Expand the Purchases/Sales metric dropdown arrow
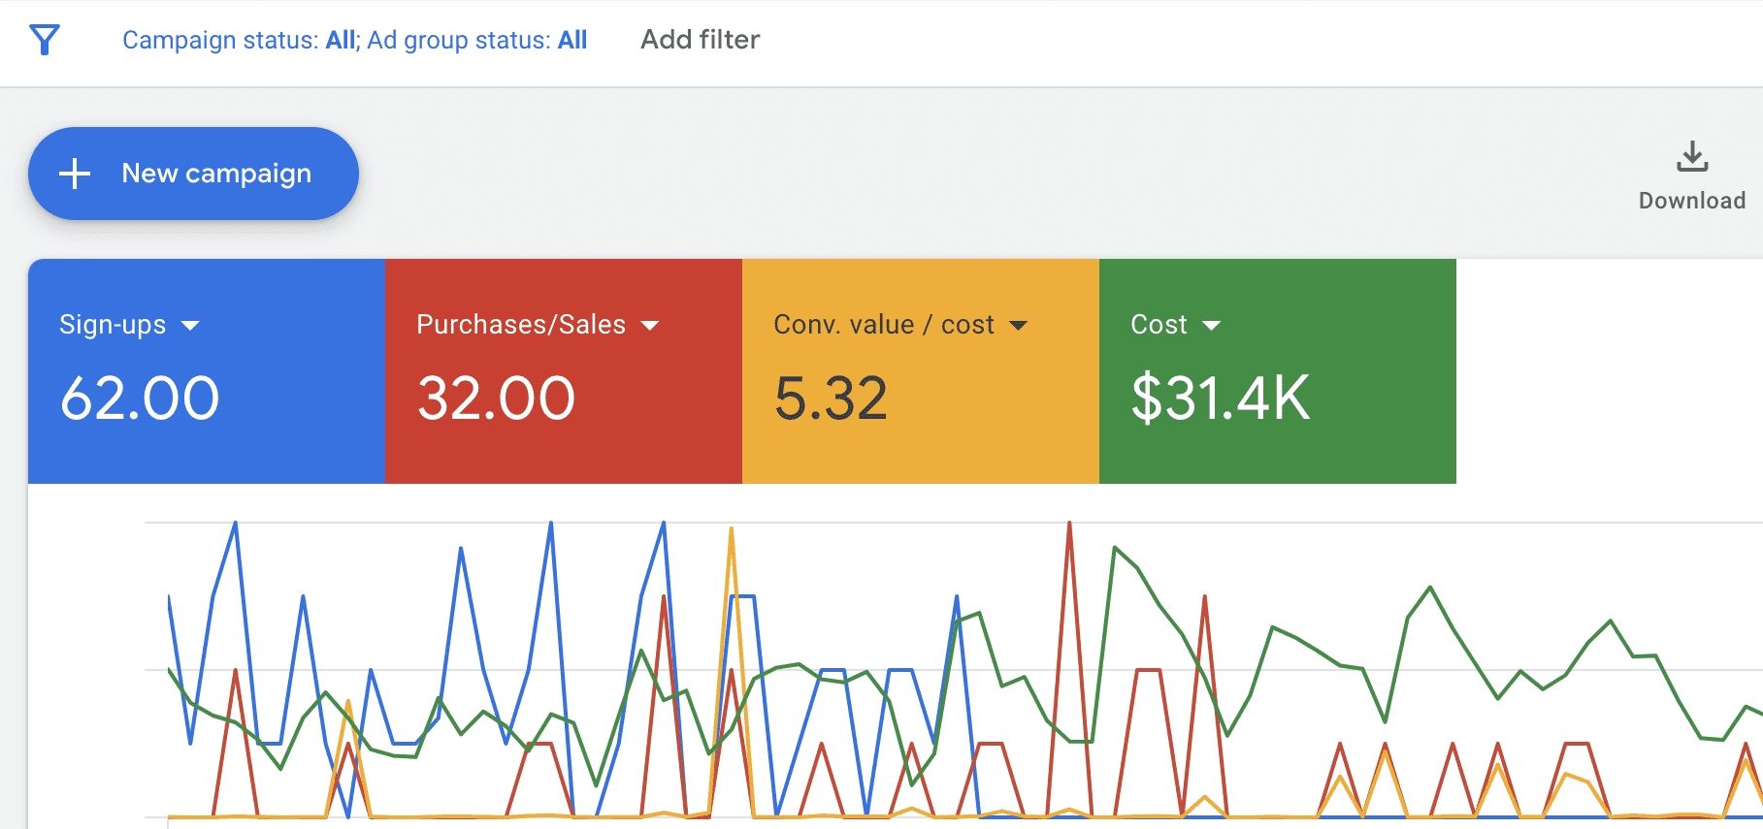The width and height of the screenshot is (1763, 829). click(650, 326)
